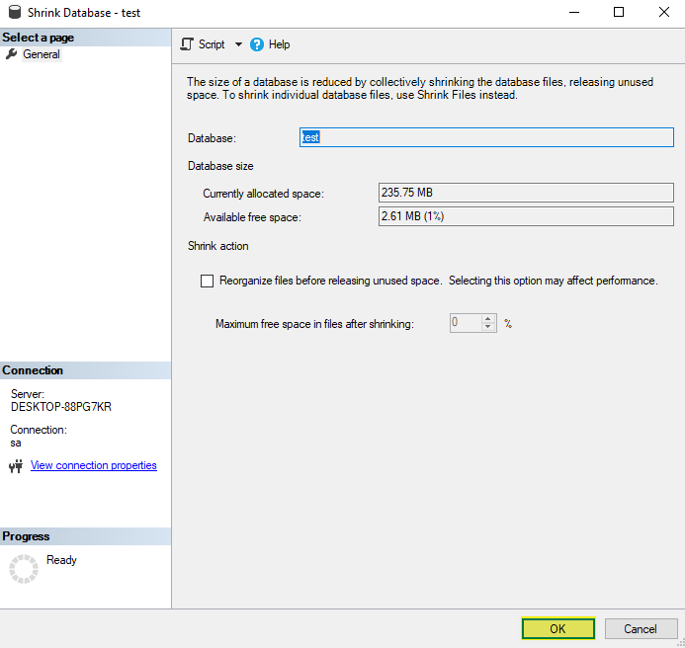Click the Progress spinner ring icon

(24, 569)
